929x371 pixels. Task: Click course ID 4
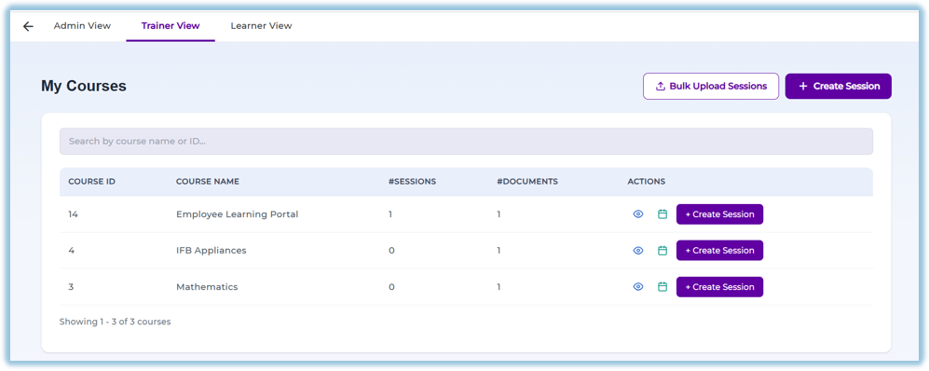pos(71,251)
